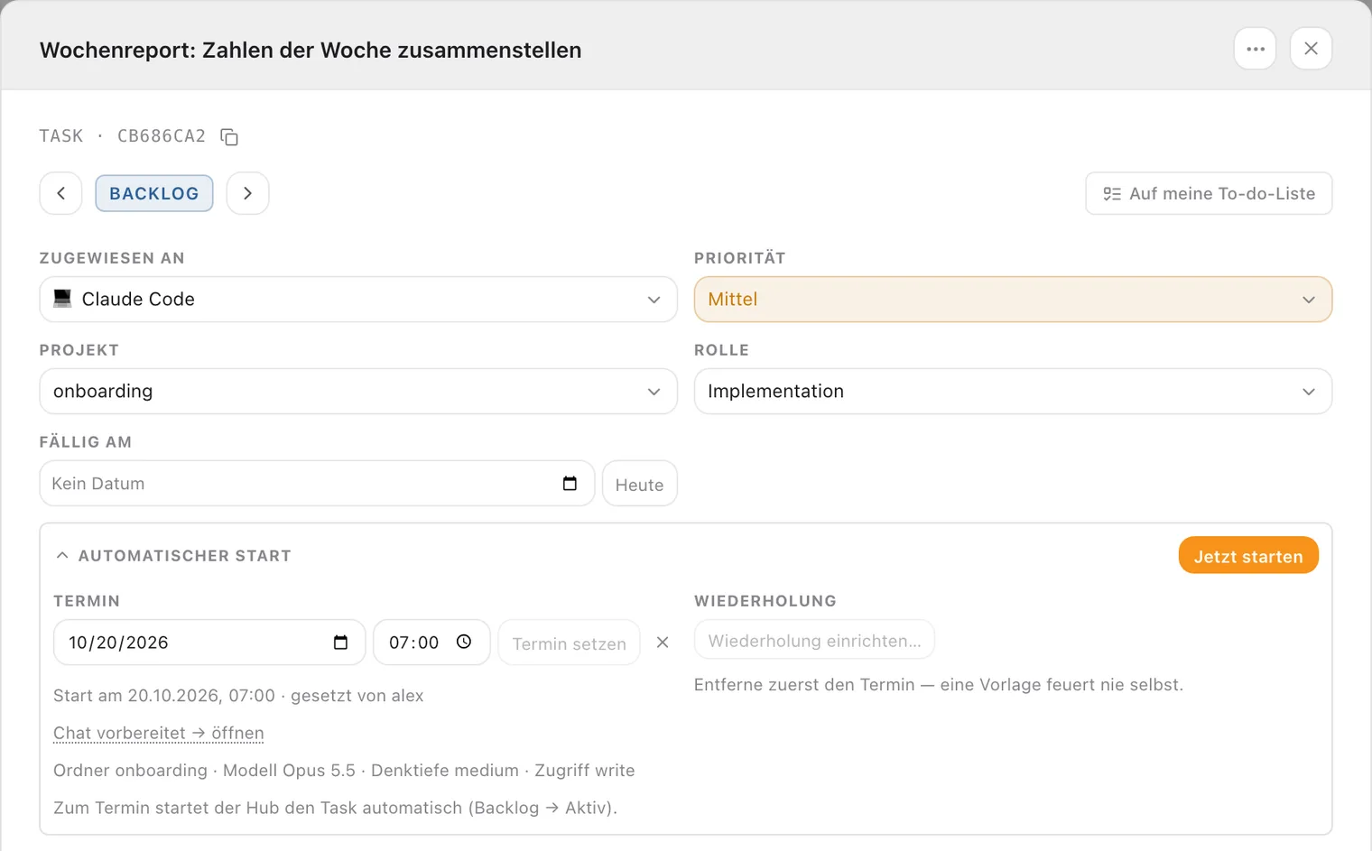
Task: Move task to previous status with left chevron
Action: coord(61,193)
